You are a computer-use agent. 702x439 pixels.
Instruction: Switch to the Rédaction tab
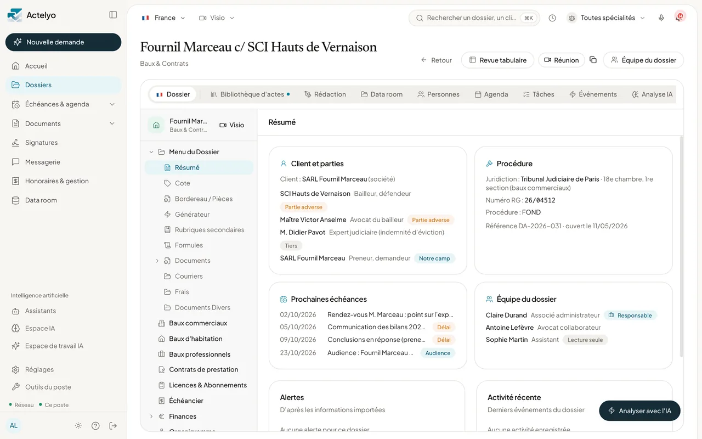[325, 94]
